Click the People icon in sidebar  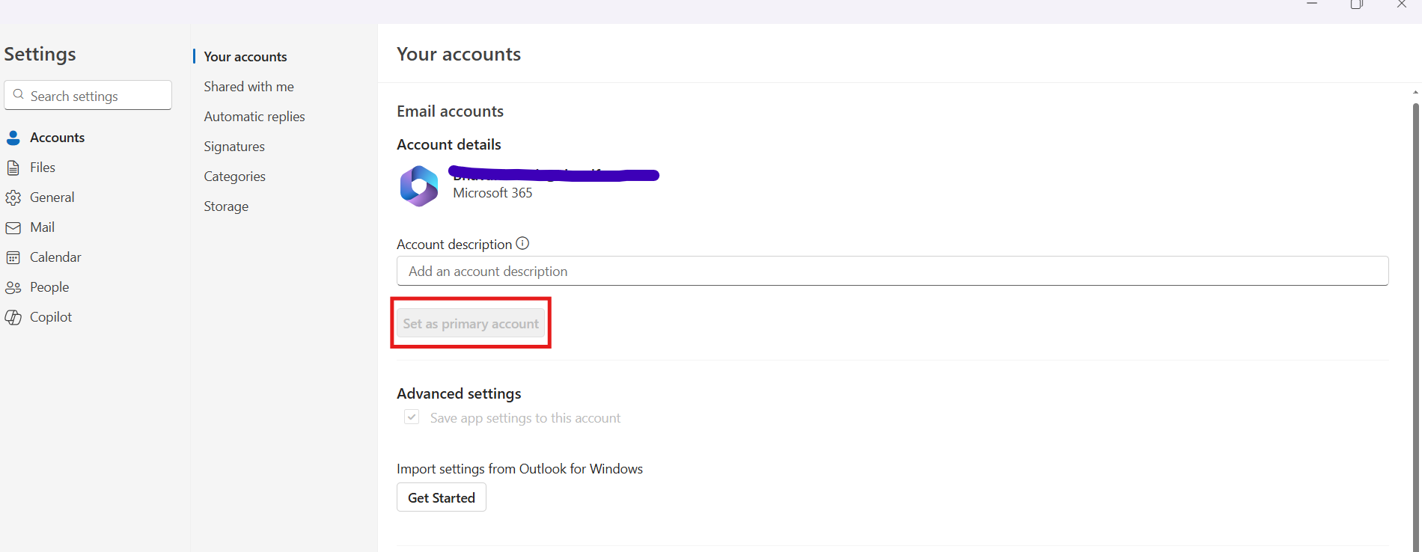(13, 287)
